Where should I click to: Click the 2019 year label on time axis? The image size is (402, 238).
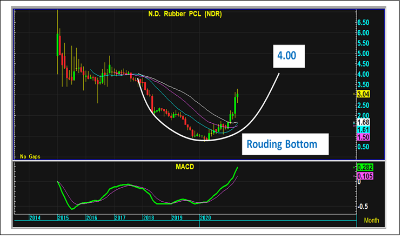pos(177,218)
